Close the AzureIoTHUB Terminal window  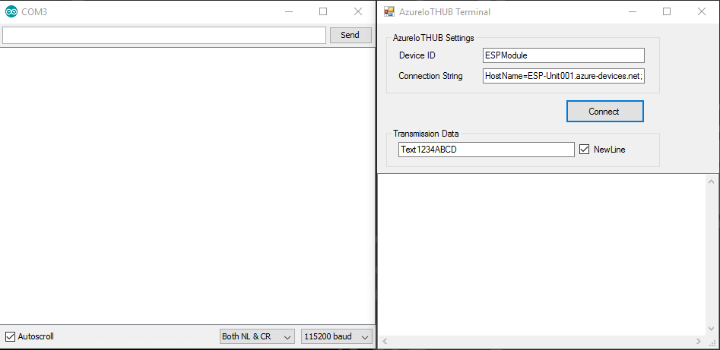(x=702, y=12)
